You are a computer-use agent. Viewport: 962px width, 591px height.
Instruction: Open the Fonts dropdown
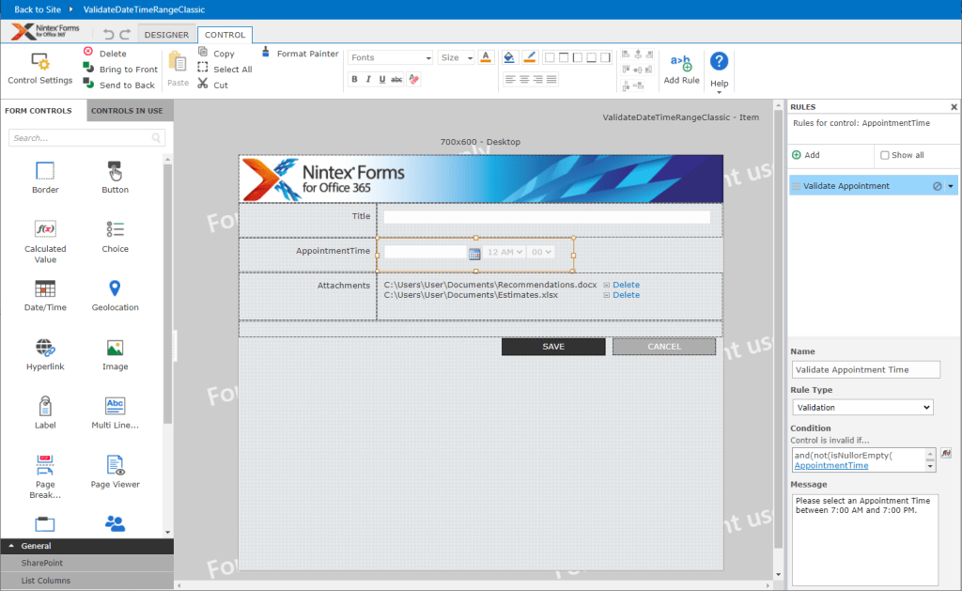pos(389,56)
